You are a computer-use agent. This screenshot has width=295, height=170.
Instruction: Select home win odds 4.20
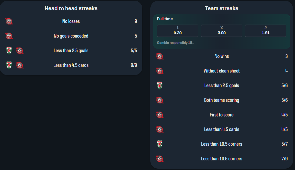coord(178,31)
